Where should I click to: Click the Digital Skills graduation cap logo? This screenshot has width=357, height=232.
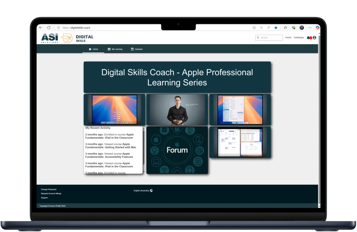pyautogui.click(x=67, y=38)
